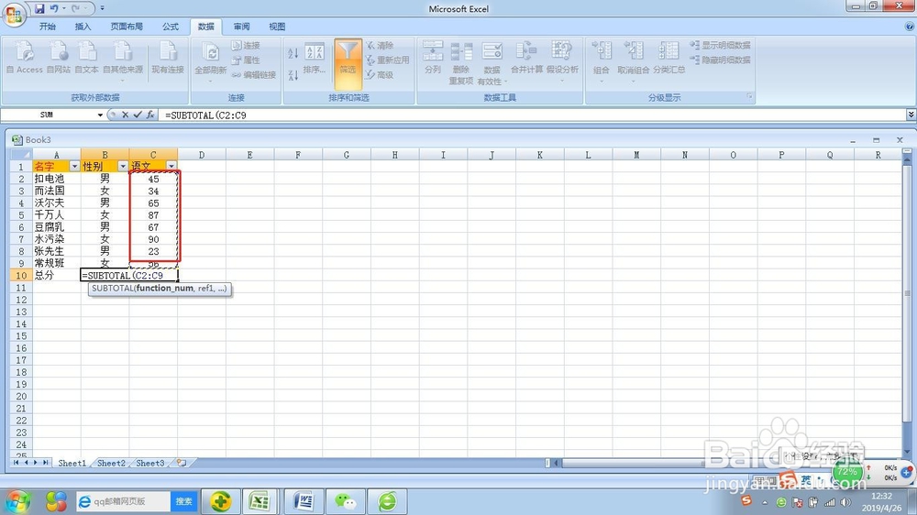
Task: Save the workbook from the quick access toolbar
Action: (x=39, y=9)
